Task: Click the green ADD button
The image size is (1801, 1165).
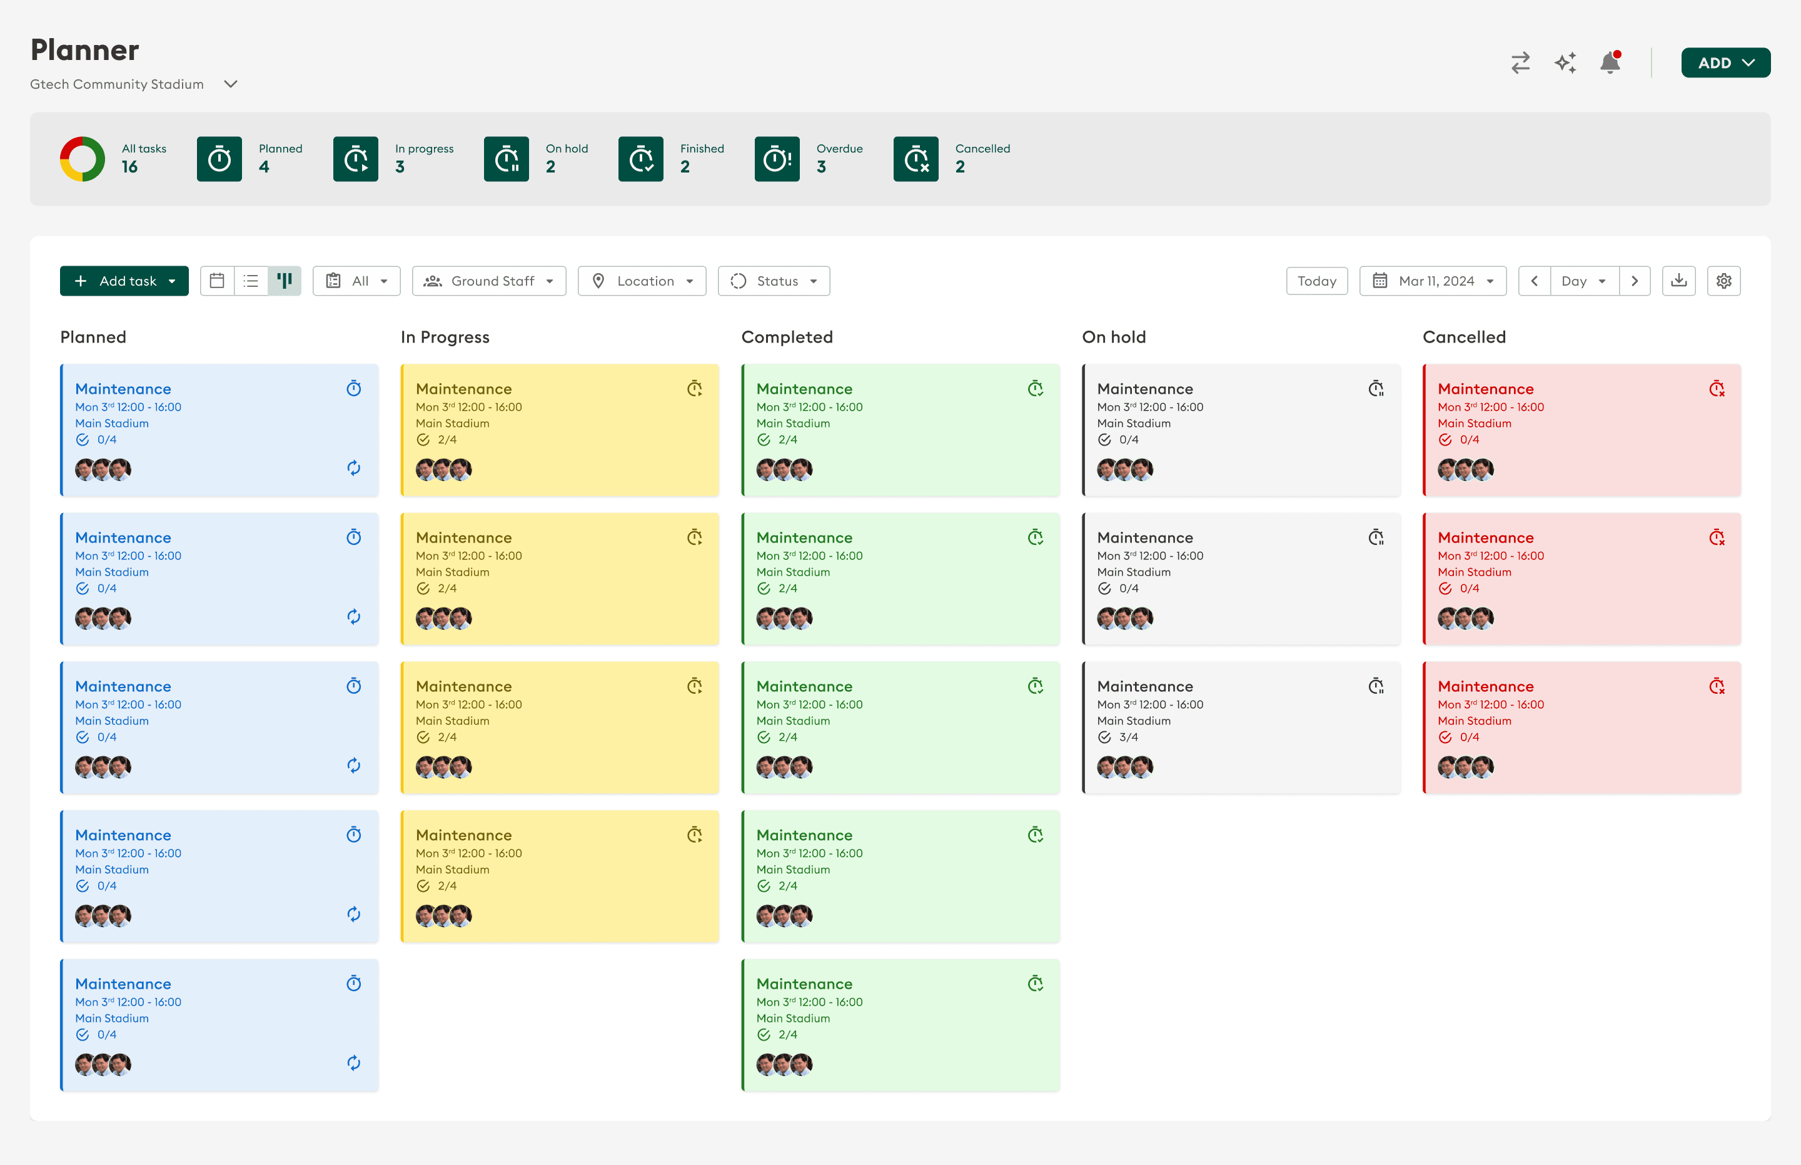Action: [1725, 62]
